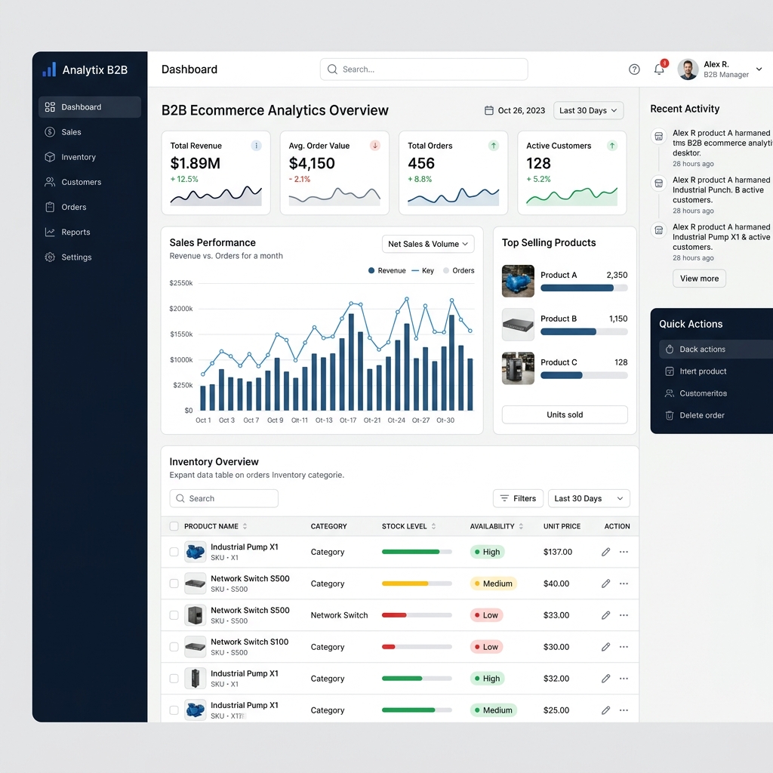Check the Industrial Pump X1 $137.00 row checkbox

(174, 552)
